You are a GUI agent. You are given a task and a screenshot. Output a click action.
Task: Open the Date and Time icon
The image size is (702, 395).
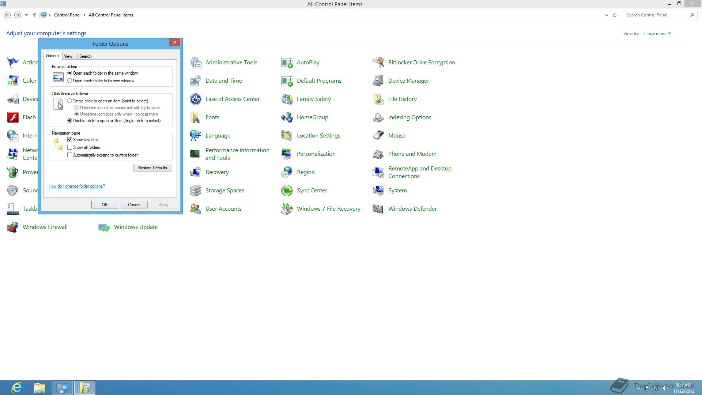pos(196,81)
